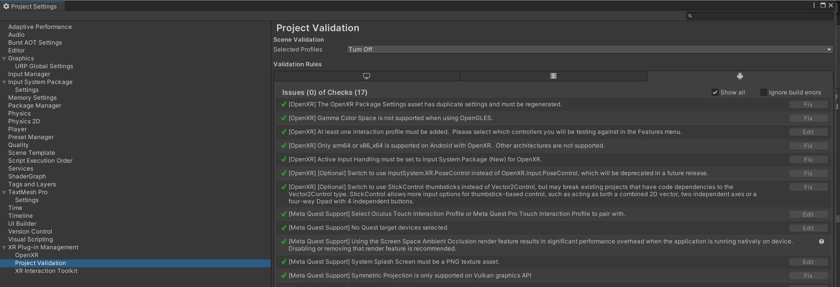Open Package Manager settings
840x287 pixels.
(35, 106)
